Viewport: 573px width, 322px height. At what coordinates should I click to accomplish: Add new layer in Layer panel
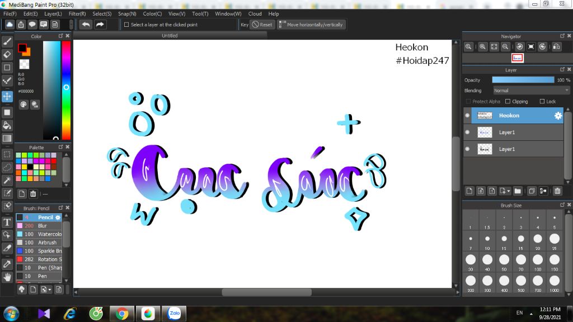point(469,191)
